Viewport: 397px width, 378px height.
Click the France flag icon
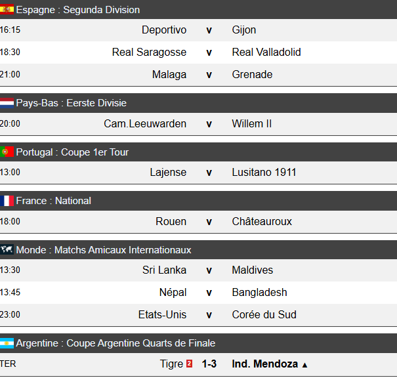pyautogui.click(x=7, y=201)
